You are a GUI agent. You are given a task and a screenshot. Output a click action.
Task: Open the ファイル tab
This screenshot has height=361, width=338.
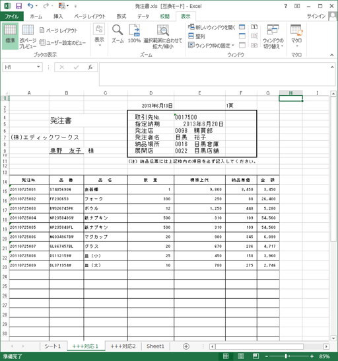(x=12, y=17)
